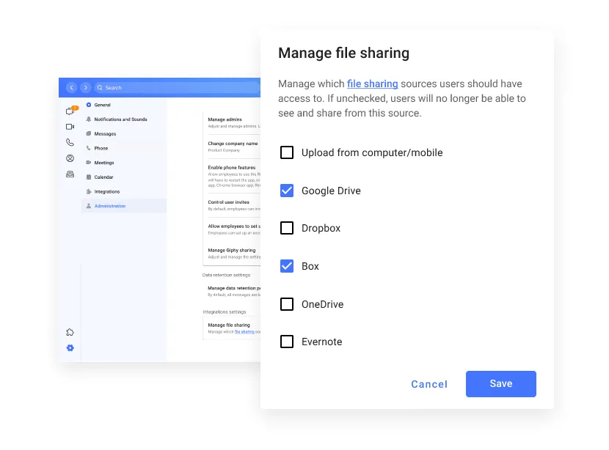This screenshot has height=450, width=609.
Task: Click the phone handset icon in sidebar
Action: [x=70, y=143]
